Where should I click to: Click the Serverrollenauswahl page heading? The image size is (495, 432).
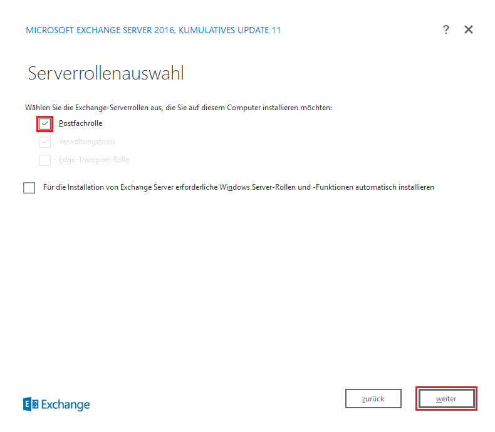(106, 73)
